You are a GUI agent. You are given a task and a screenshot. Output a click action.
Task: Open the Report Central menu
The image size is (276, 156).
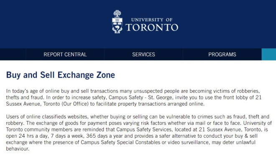coord(65,54)
